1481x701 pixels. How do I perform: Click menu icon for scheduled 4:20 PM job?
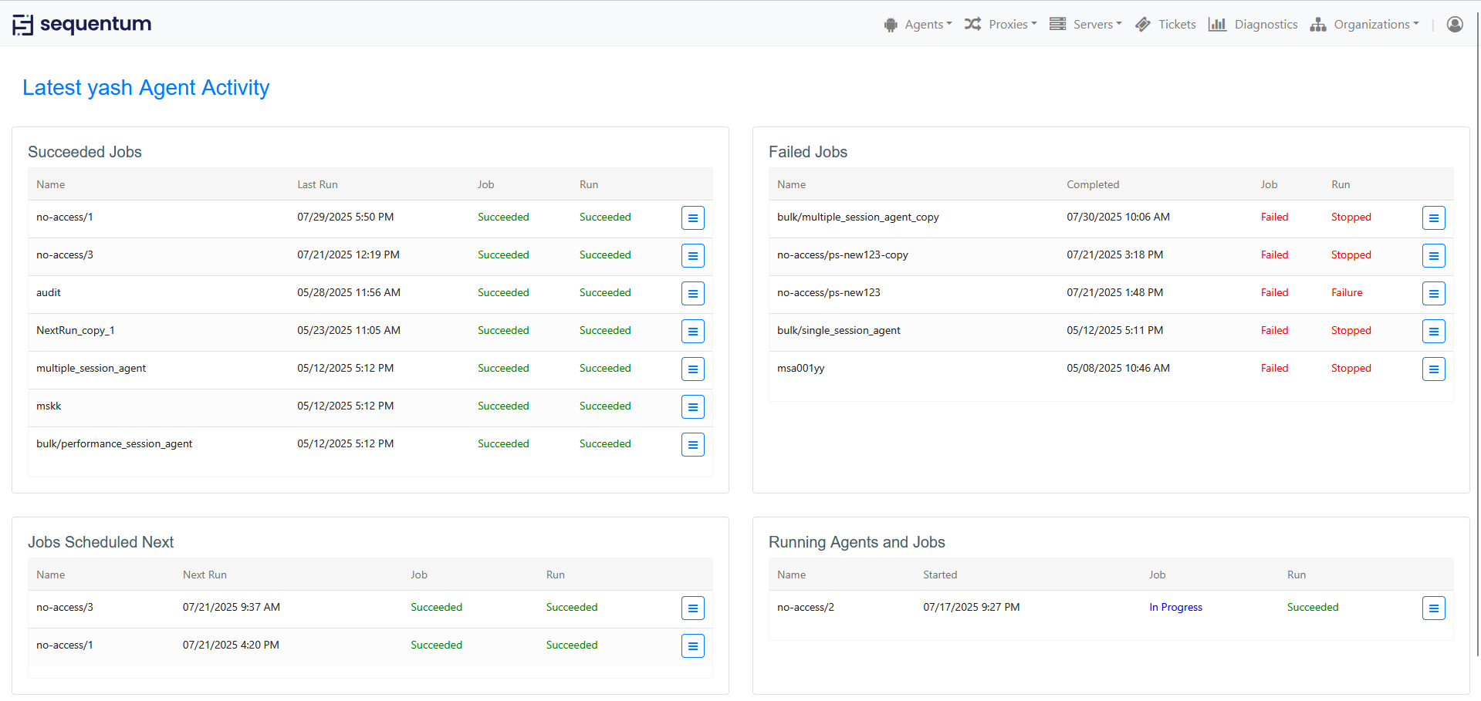pos(692,646)
